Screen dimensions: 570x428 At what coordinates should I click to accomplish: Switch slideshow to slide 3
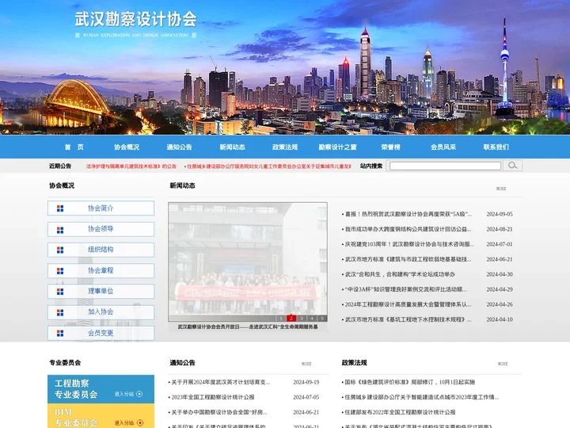point(302,318)
